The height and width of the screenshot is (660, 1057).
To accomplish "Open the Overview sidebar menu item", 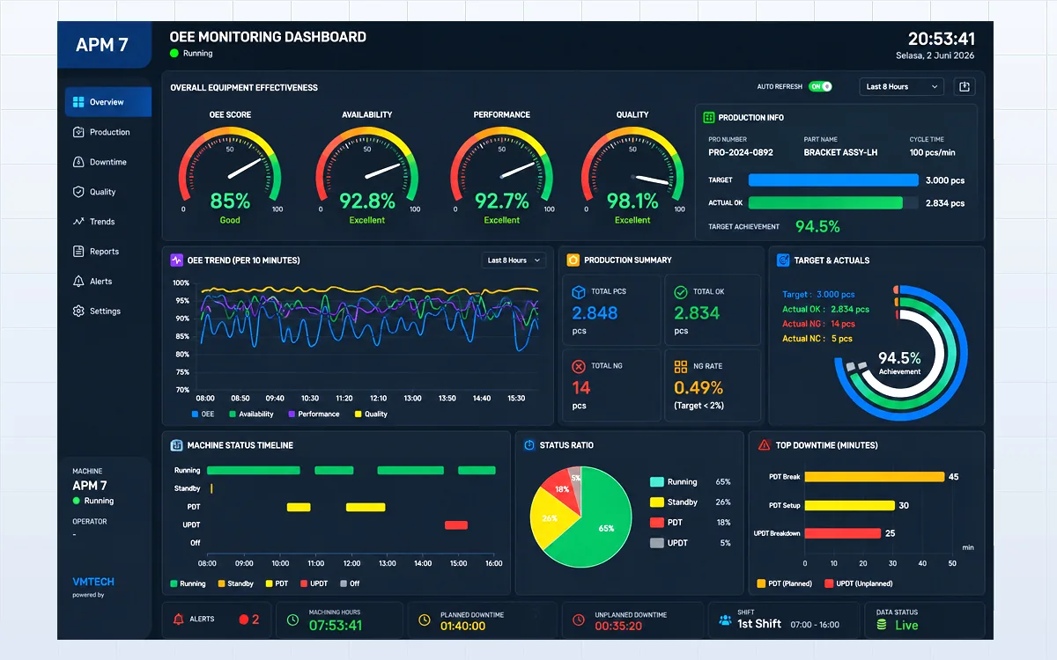I will tap(107, 102).
